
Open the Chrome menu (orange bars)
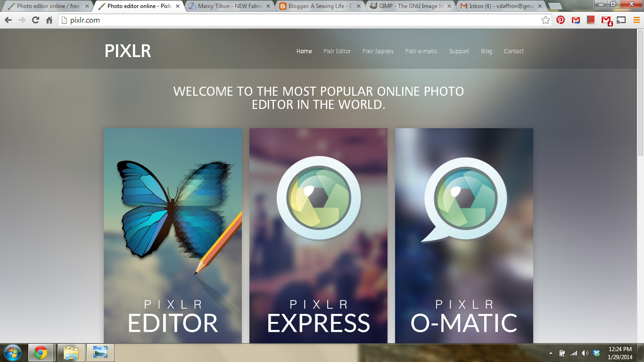(636, 20)
